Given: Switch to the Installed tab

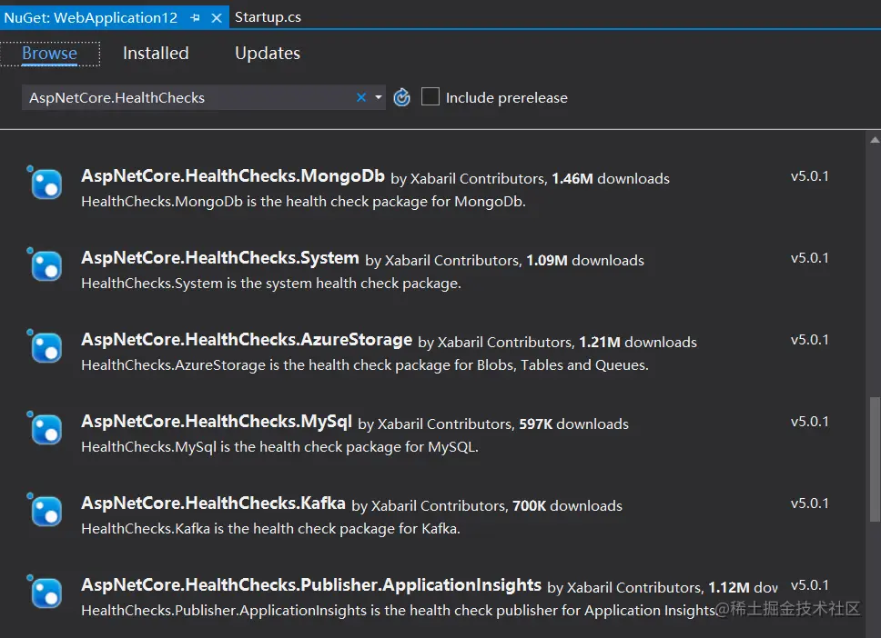Looking at the screenshot, I should [x=156, y=54].
